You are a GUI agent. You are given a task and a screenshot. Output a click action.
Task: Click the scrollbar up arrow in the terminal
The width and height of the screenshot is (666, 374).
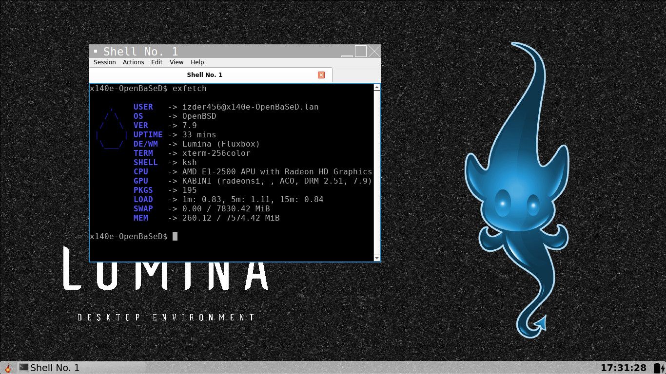[x=376, y=88]
